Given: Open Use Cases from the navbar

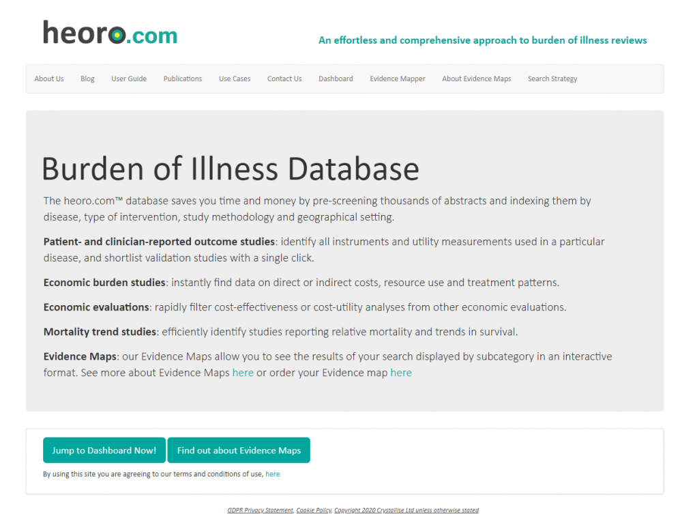Looking at the screenshot, I should [x=235, y=78].
